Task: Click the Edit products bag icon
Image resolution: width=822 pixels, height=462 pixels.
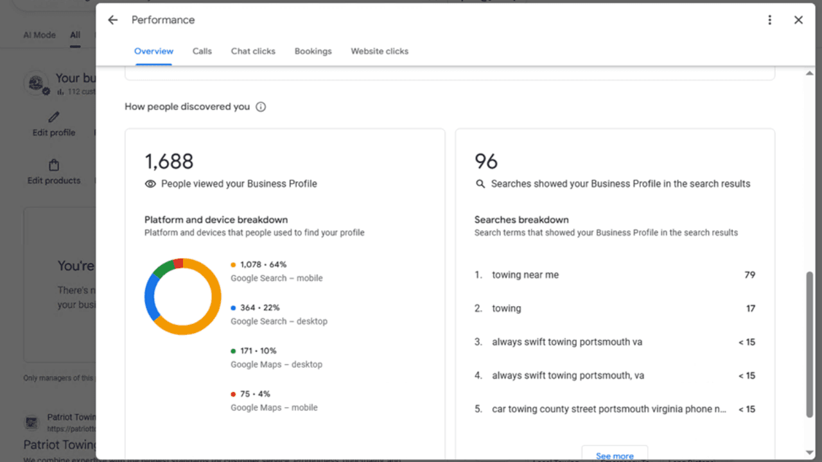Action: click(54, 166)
